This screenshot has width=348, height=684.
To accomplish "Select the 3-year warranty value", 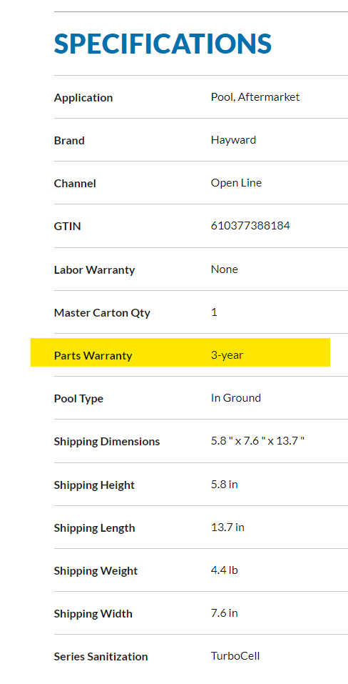I will pos(227,355).
